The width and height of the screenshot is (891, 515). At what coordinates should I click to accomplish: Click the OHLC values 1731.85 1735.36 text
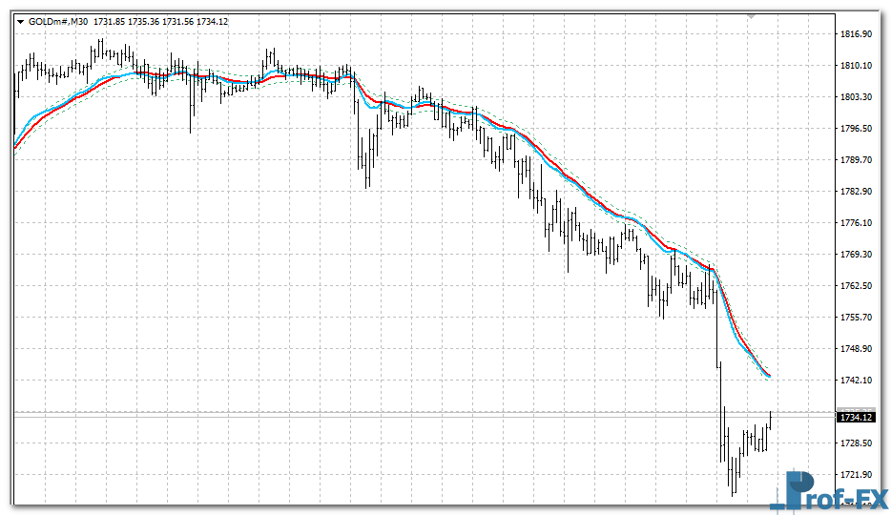point(141,21)
